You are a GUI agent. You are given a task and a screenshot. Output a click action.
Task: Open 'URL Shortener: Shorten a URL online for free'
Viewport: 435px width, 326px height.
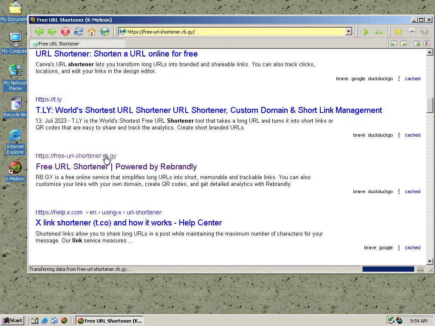click(x=117, y=54)
